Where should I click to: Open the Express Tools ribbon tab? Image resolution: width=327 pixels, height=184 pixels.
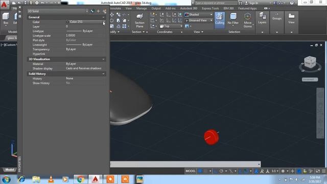click(x=211, y=8)
